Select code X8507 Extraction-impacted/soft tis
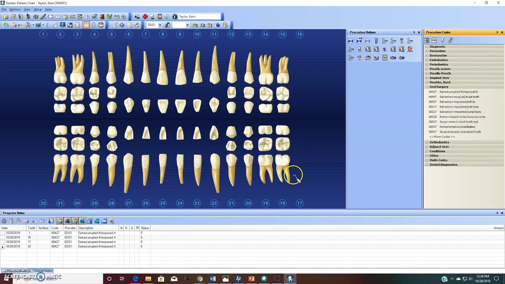505x284 pixels. [x=452, y=102]
